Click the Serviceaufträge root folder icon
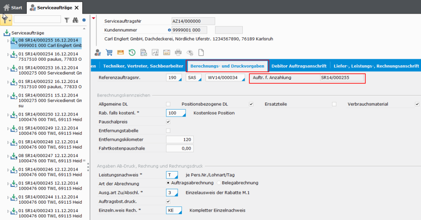This screenshot has height=220, width=421. click(x=7, y=33)
